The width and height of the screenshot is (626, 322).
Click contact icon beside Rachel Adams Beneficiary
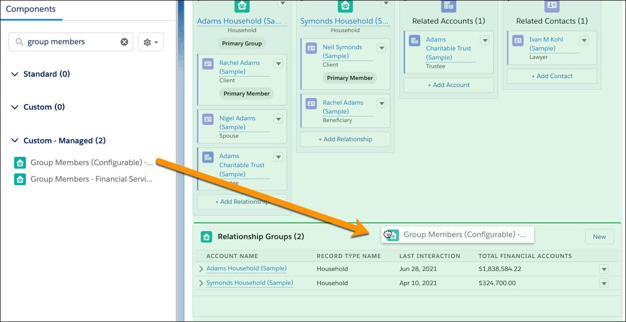coord(311,104)
